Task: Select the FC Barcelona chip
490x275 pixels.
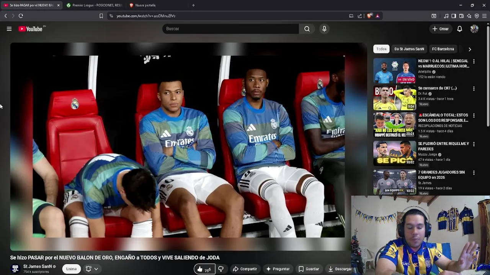Action: click(443, 49)
